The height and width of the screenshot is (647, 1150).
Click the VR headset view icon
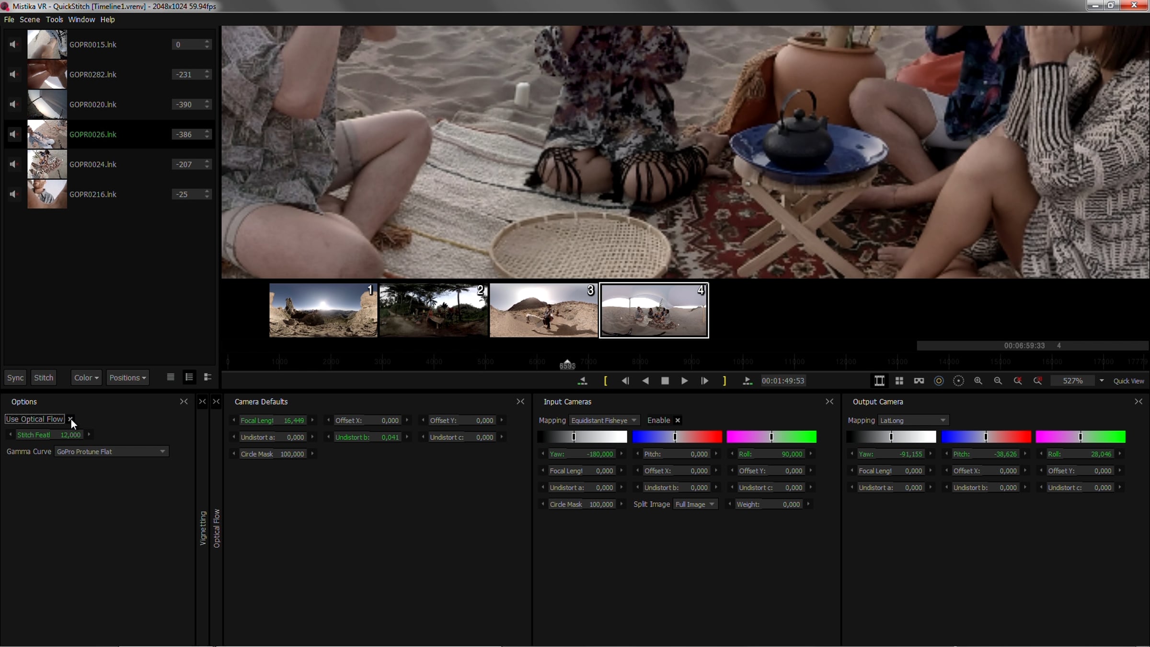919,381
